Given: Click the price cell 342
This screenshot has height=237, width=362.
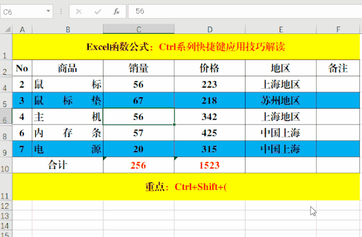Looking at the screenshot, I should point(210,117).
